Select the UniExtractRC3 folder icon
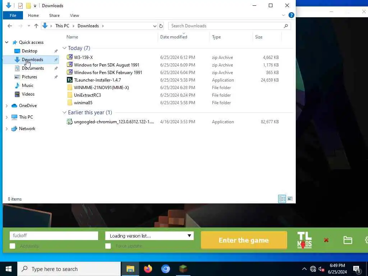This screenshot has height=276, width=368. [x=70, y=95]
